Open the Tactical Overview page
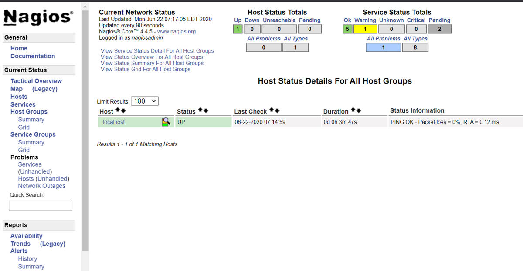The width and height of the screenshot is (523, 271). (36, 81)
